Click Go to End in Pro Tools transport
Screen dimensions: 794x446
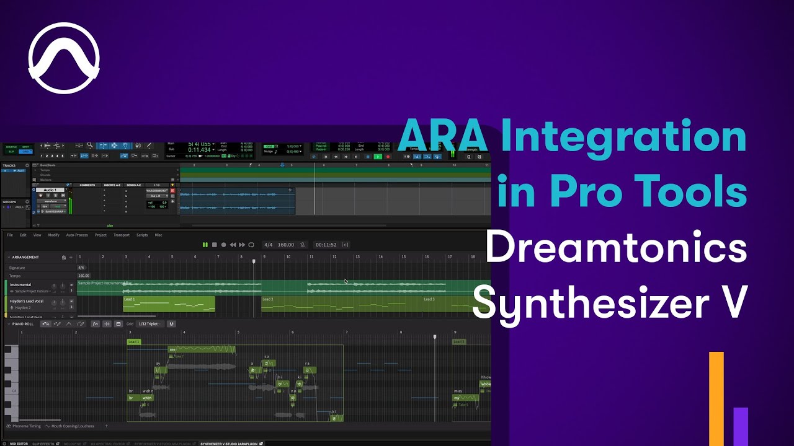click(x=356, y=157)
